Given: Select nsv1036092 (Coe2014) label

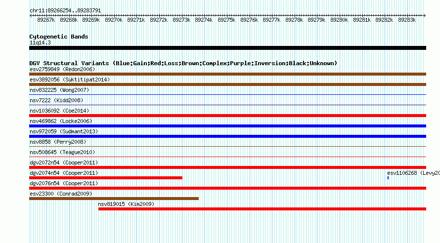Looking at the screenshot, I should [x=59, y=111].
